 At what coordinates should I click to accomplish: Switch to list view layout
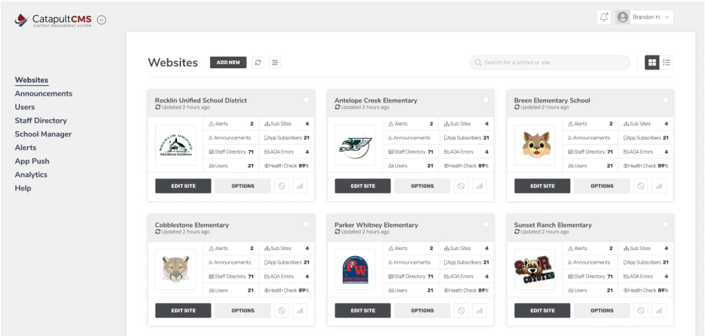666,63
